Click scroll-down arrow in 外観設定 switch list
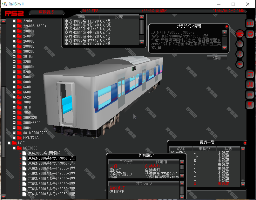The width and height of the screenshot is (256, 200). click(x=182, y=176)
